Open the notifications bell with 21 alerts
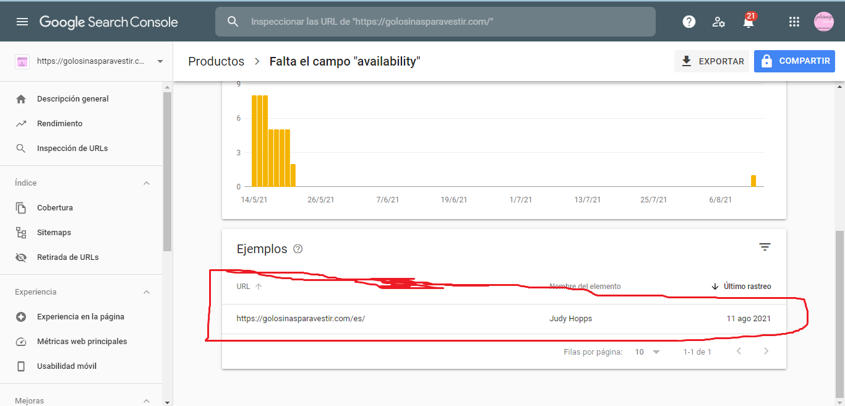Screen dimensions: 845x406 click(748, 20)
